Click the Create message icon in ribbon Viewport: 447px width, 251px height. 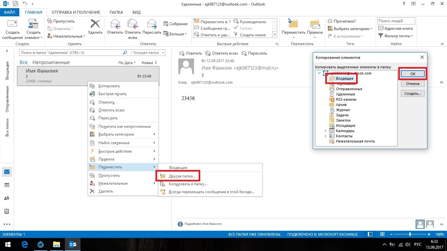(12, 24)
